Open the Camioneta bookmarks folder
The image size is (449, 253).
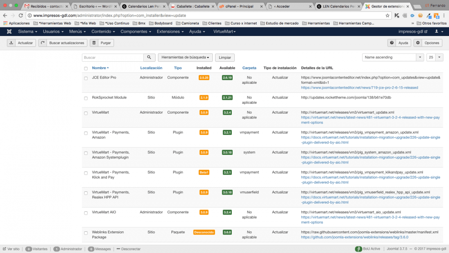click(187, 23)
